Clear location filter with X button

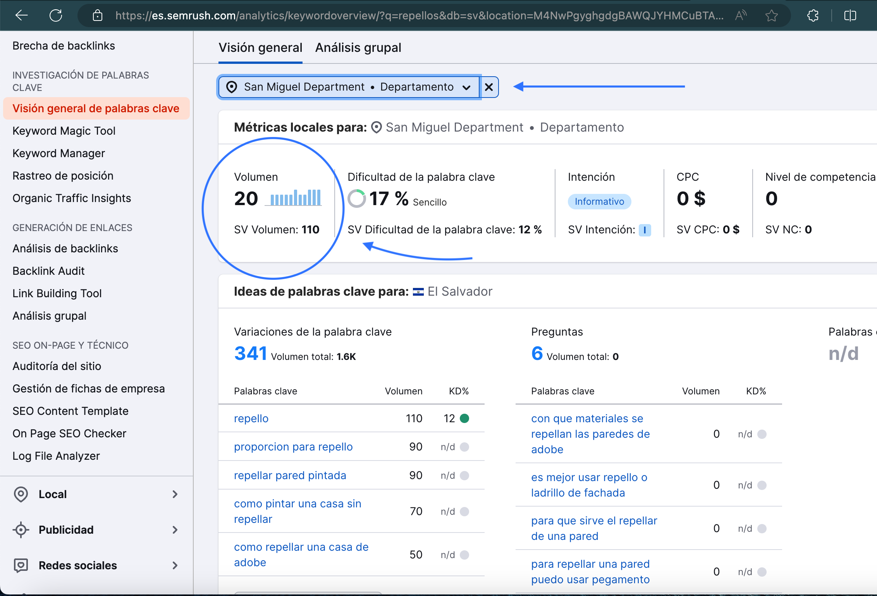tap(489, 87)
